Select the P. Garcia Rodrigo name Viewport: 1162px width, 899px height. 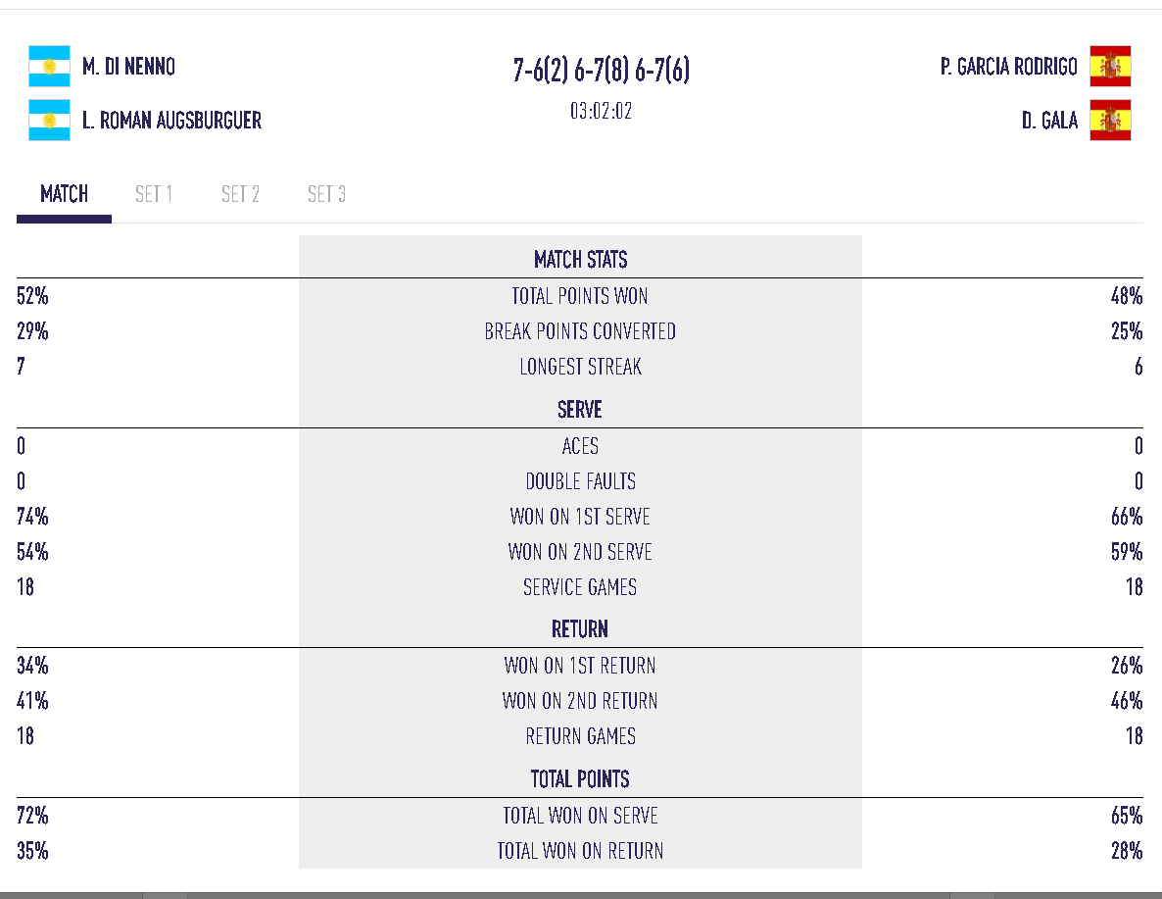tap(1010, 67)
